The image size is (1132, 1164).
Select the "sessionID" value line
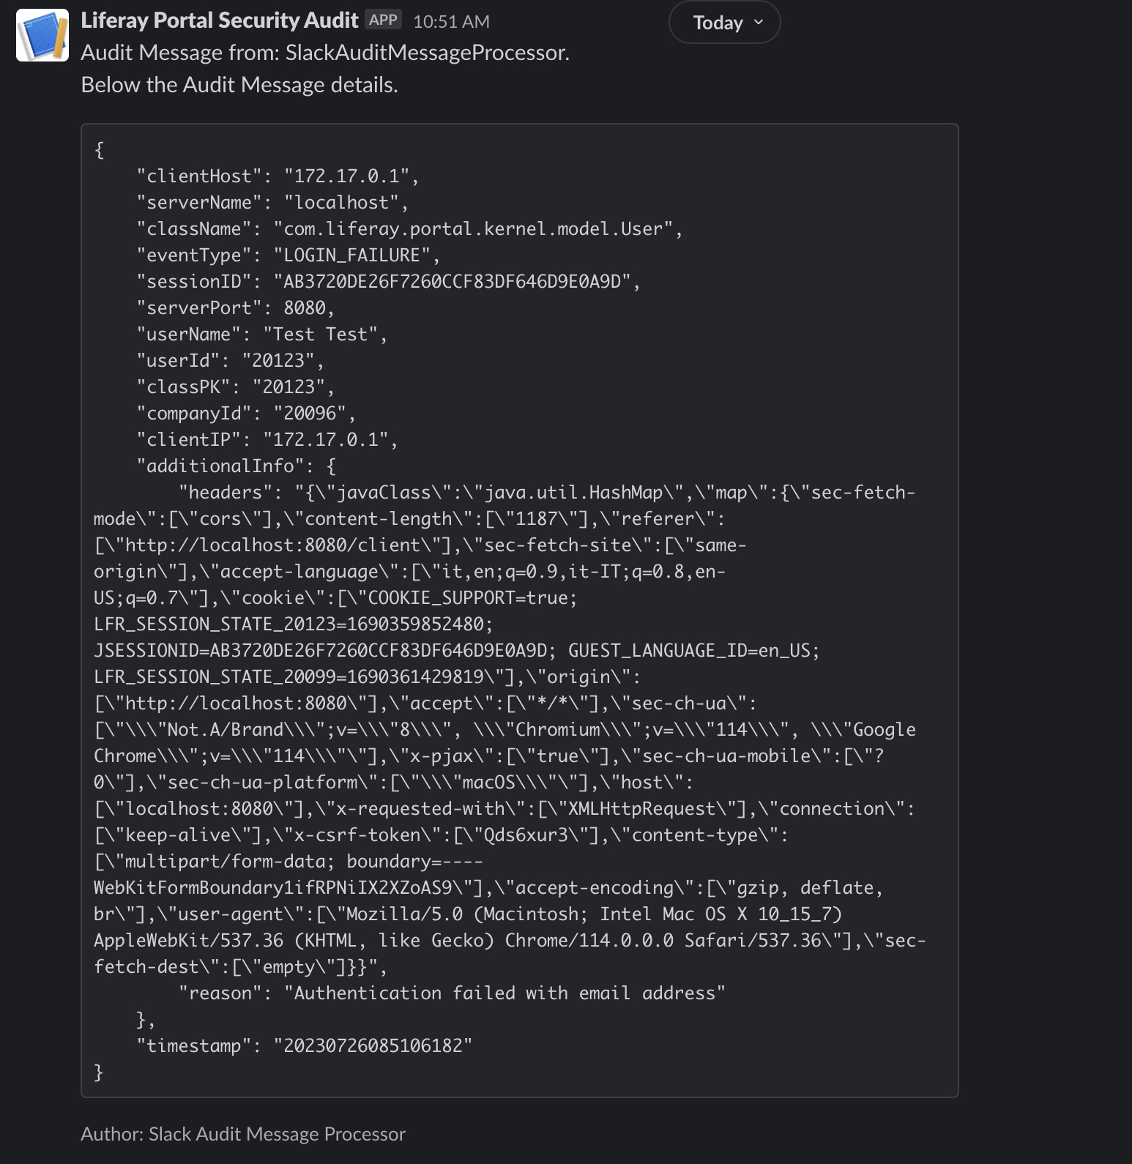point(388,282)
